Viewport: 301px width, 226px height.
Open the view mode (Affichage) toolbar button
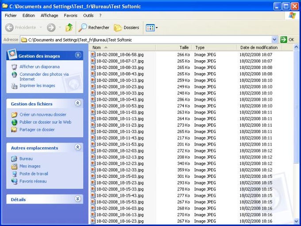point(150,27)
